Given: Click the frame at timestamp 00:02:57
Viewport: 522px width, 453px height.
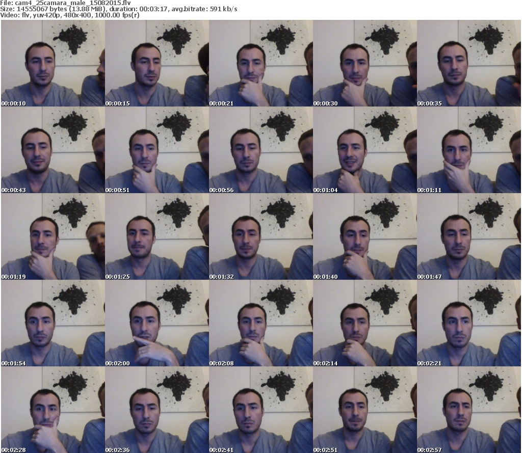Looking at the screenshot, I should click(x=469, y=409).
